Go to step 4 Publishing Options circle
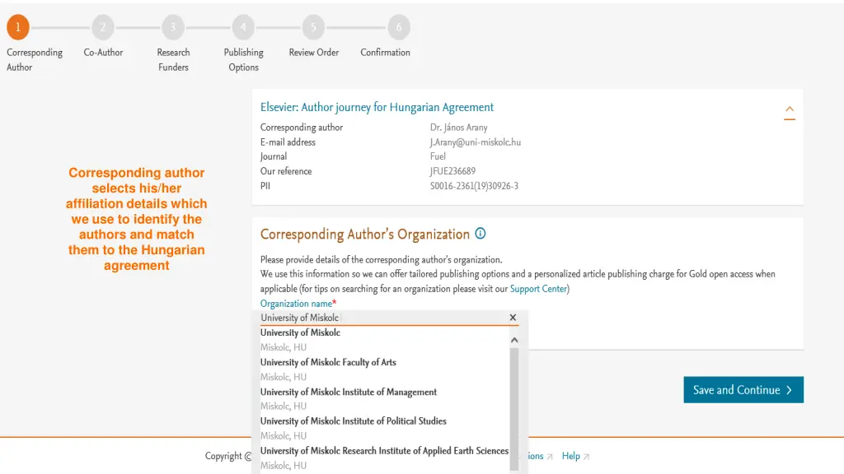 [x=243, y=27]
